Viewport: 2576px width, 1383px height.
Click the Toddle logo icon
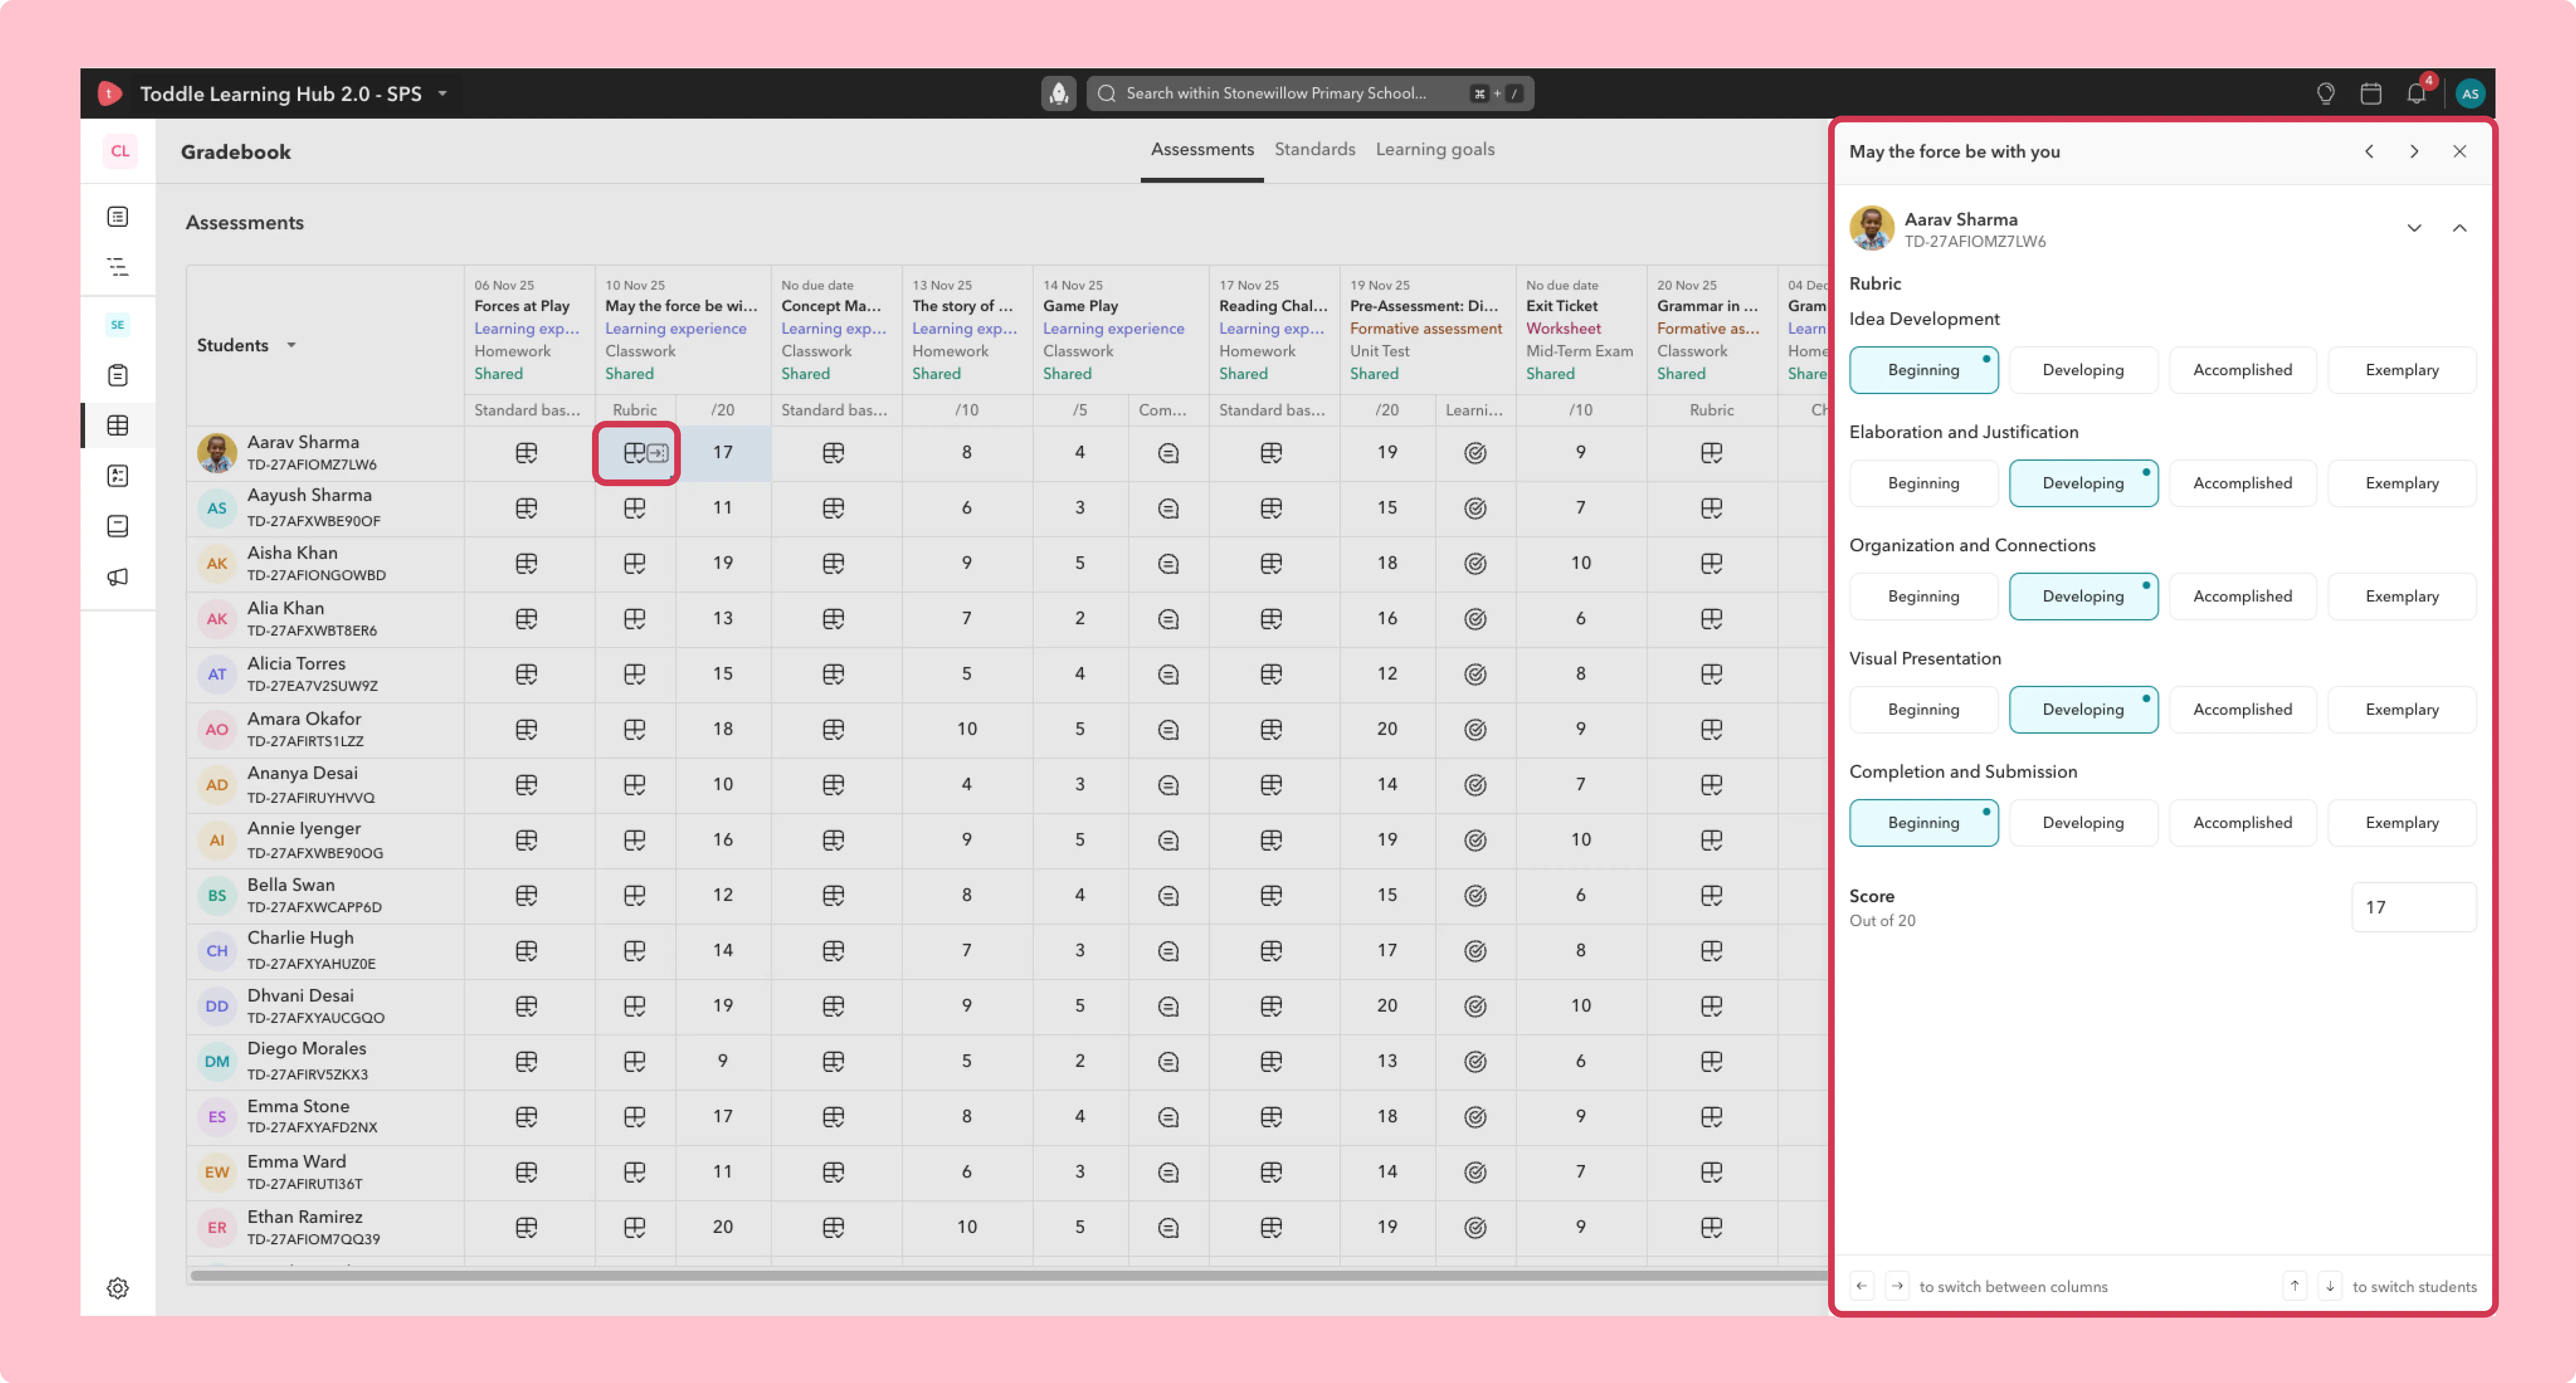(x=109, y=94)
